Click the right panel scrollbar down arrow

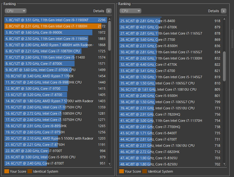[x=224, y=164]
